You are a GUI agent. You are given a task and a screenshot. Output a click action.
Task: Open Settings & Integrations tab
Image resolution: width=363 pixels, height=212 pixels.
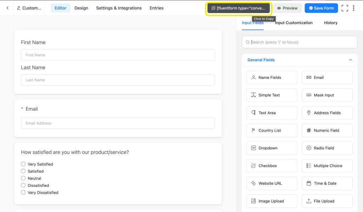click(x=119, y=8)
